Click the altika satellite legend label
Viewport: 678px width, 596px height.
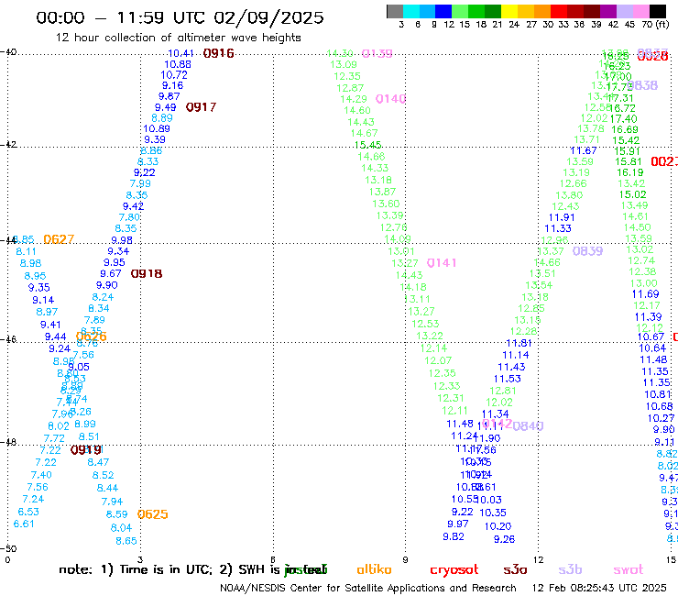[x=374, y=569]
